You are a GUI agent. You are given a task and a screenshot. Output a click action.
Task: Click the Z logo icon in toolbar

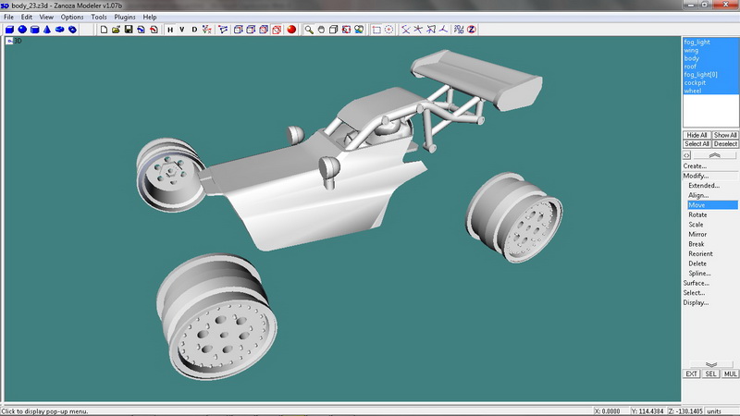[471, 30]
